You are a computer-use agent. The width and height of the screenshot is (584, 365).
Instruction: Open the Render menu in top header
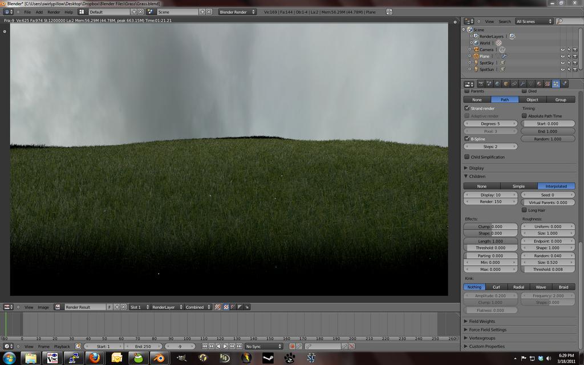pos(54,12)
